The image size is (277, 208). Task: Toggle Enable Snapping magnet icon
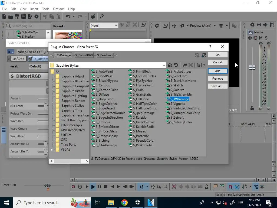(230, 187)
